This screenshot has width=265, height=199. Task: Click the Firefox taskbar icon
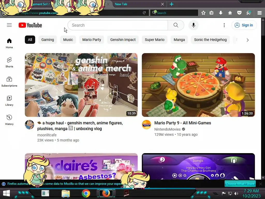(x=106, y=193)
